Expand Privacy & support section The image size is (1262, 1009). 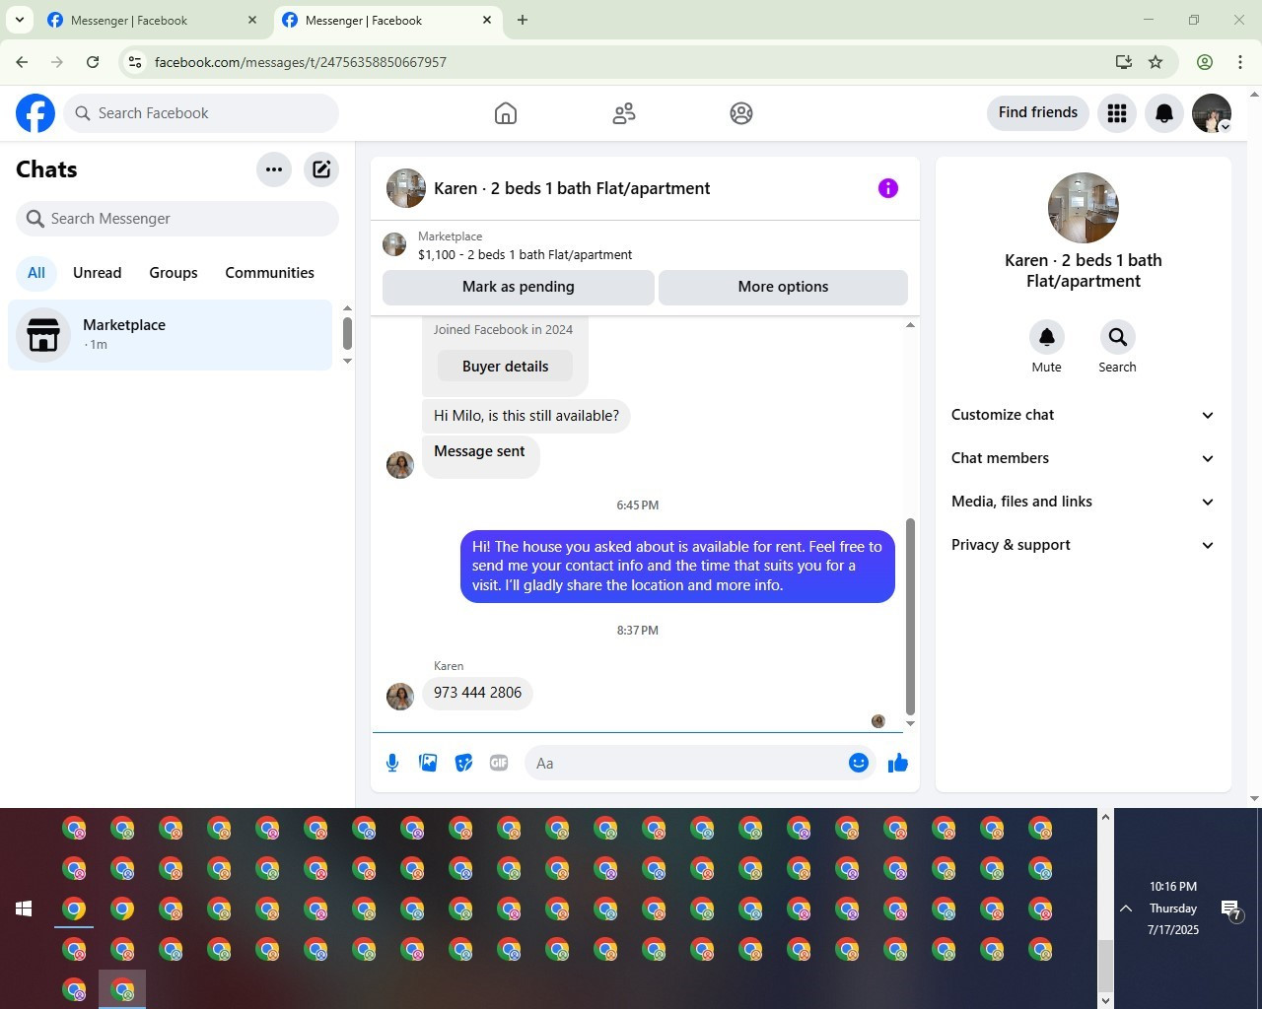(1083, 545)
